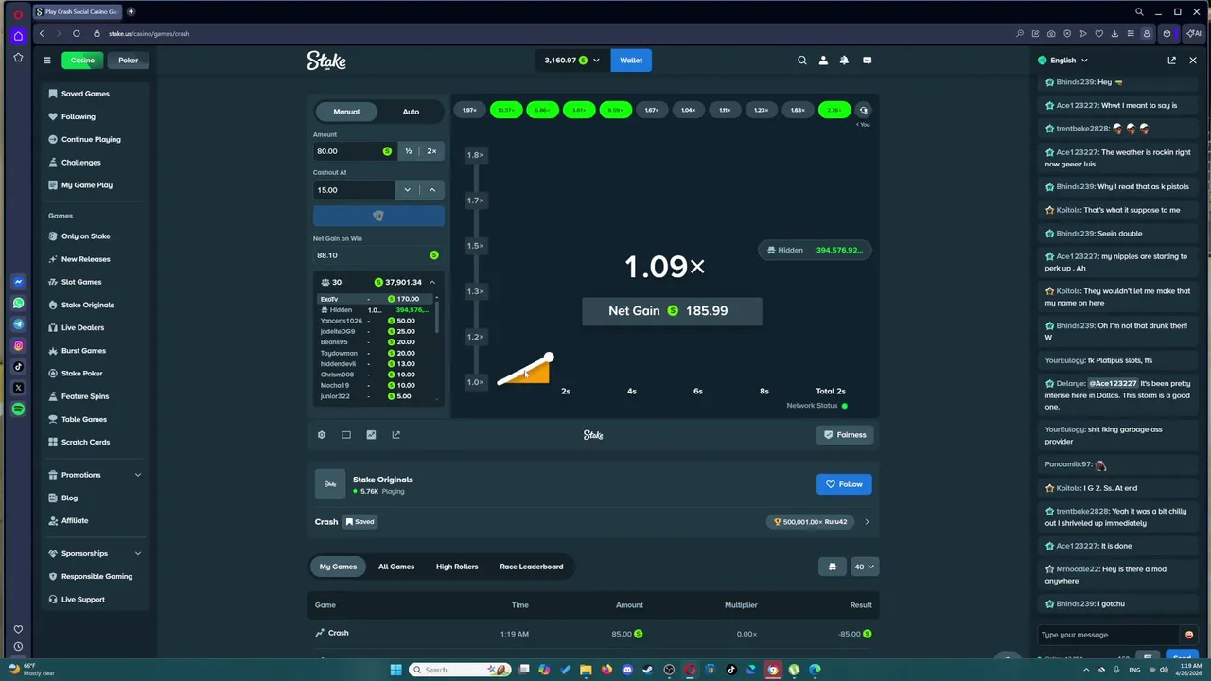Decrease the Cashout At value
The height and width of the screenshot is (681, 1211).
pos(408,190)
